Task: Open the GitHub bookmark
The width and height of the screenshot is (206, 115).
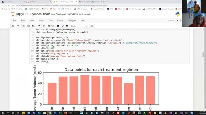Action: point(45,9)
